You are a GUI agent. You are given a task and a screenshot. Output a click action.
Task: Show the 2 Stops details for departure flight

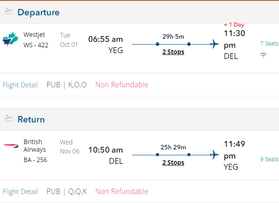[173, 52]
